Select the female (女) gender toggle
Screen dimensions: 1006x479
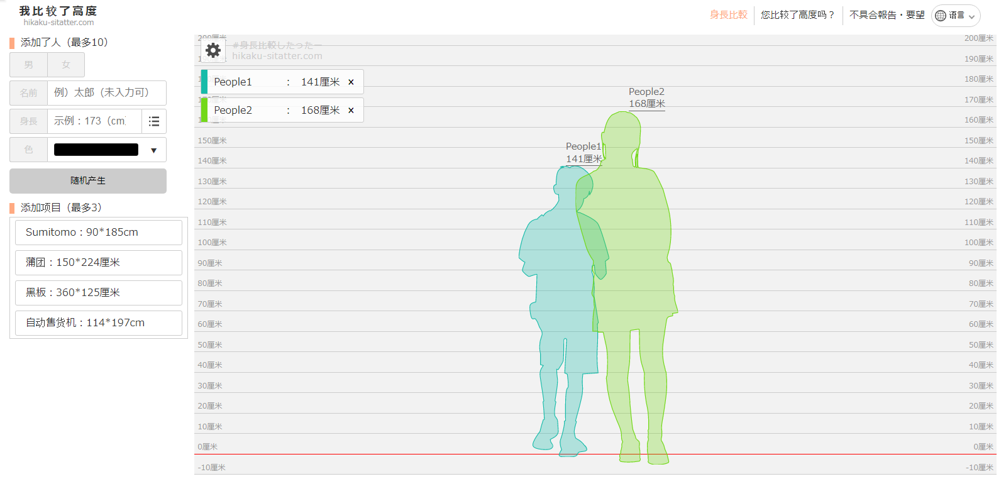pyautogui.click(x=66, y=65)
